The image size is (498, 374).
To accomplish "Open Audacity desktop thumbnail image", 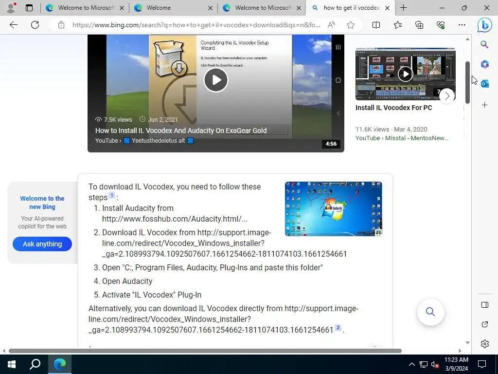I will click(334, 209).
